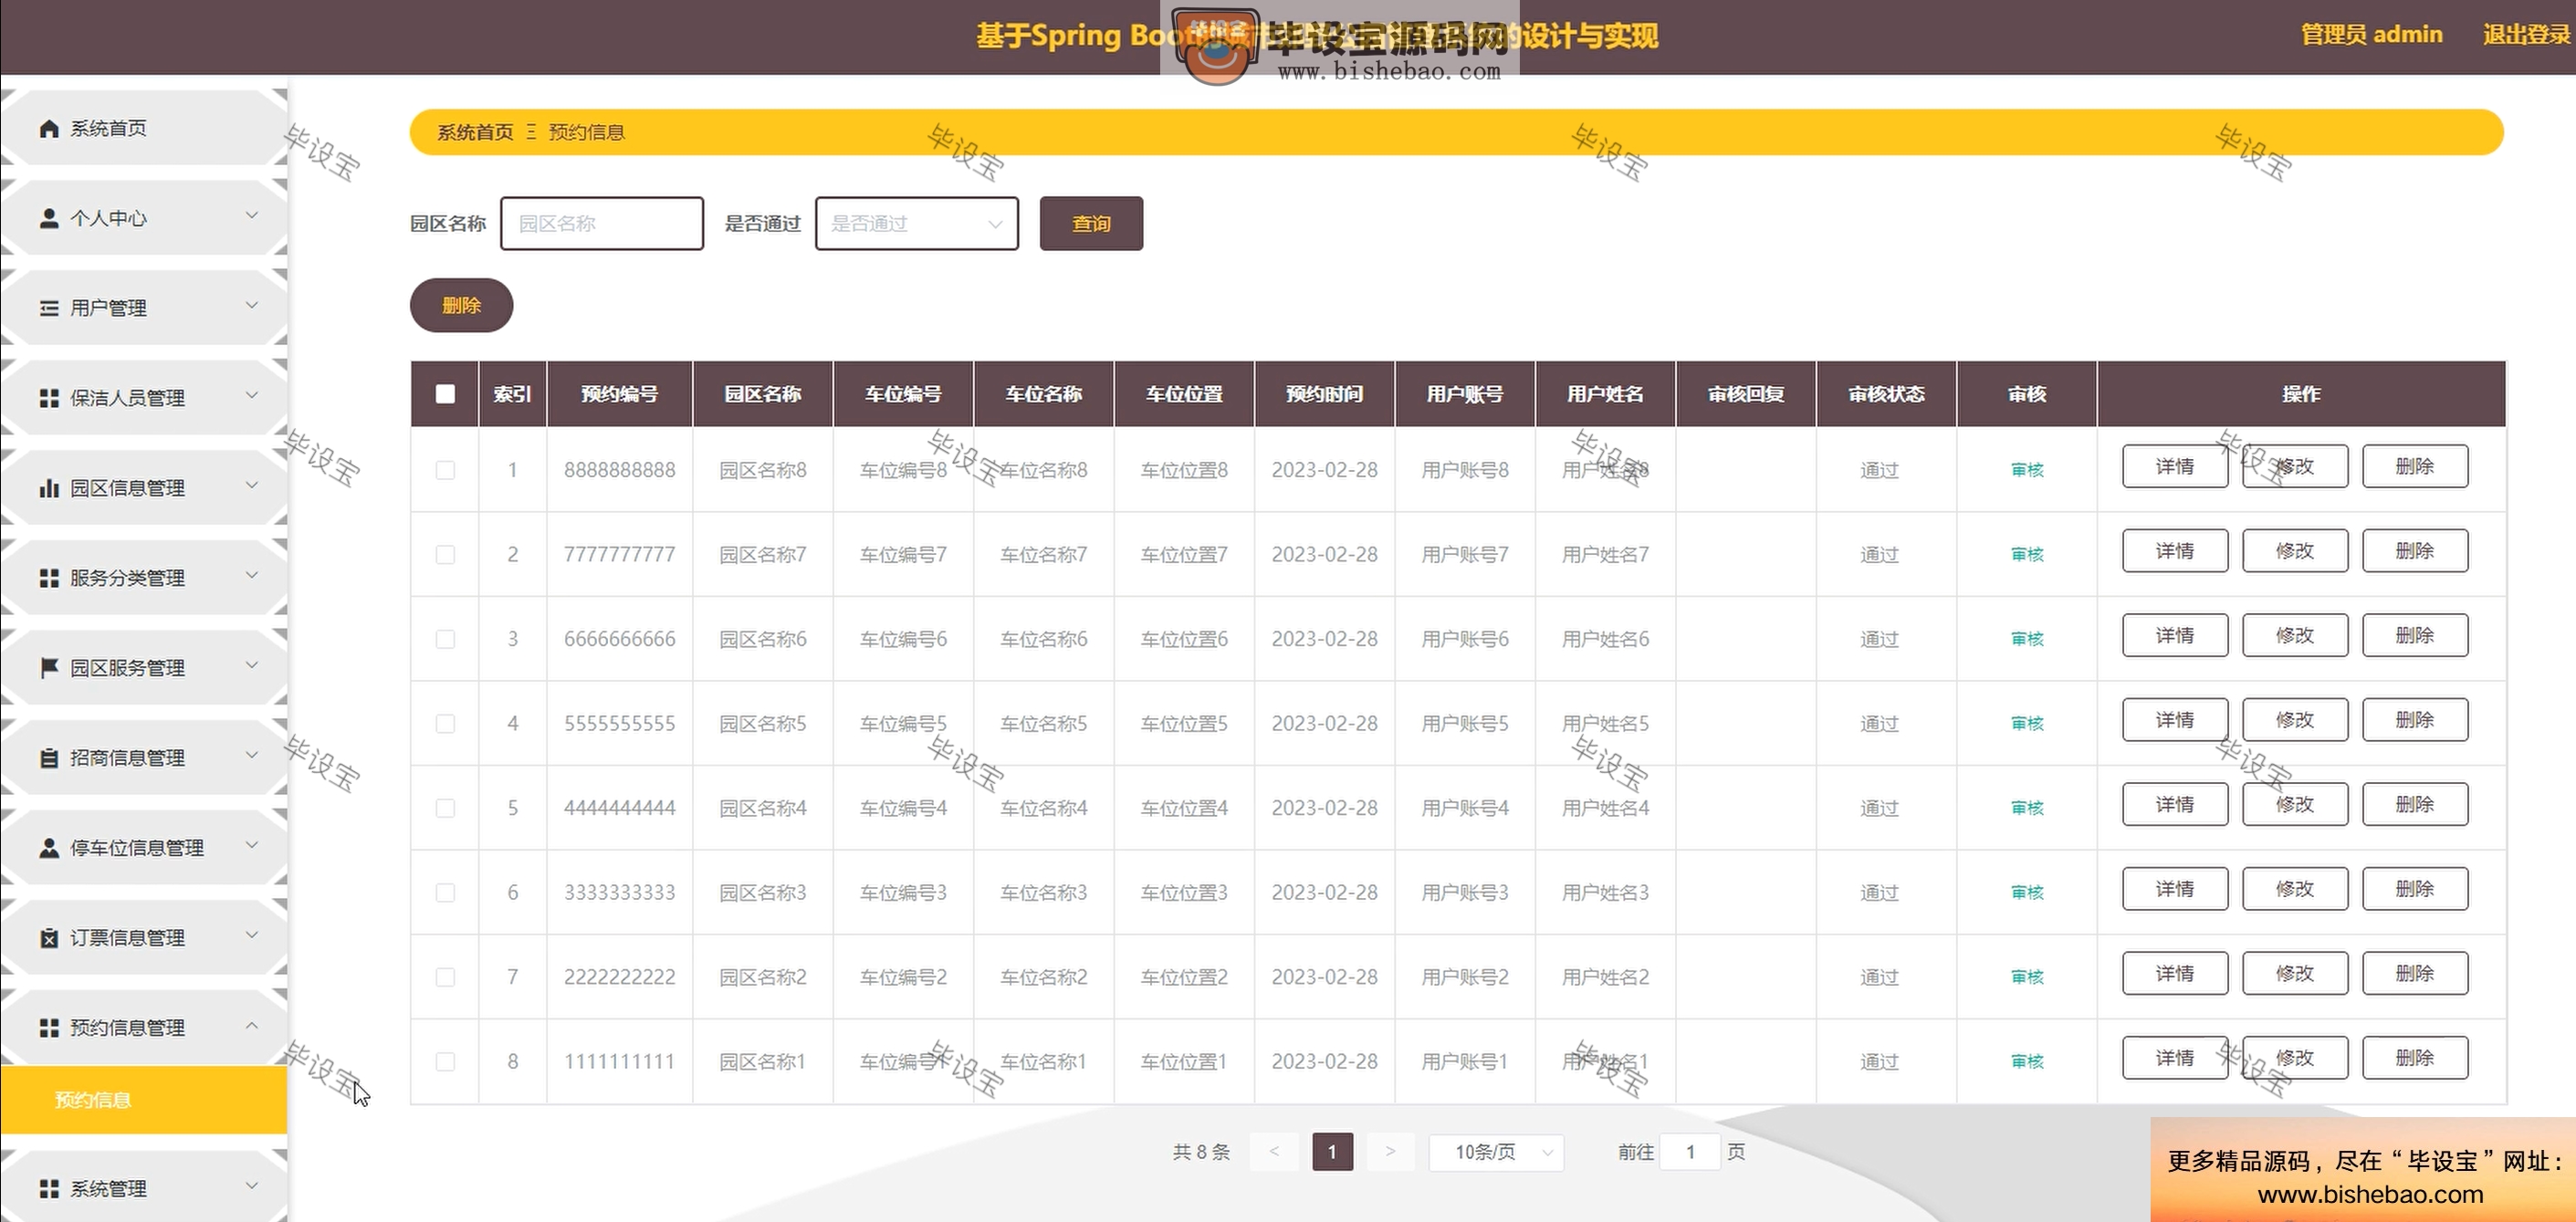Open the 是否通过 filter dropdown
Image resolution: width=2576 pixels, height=1222 pixels.
coord(917,223)
